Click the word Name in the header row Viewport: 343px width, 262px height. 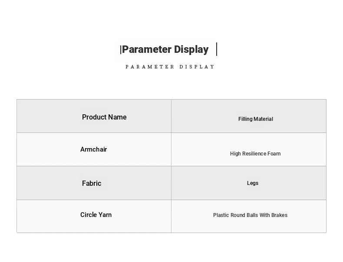(117, 117)
